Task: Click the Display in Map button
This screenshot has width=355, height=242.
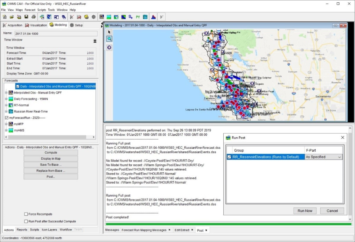Action: coord(51,158)
